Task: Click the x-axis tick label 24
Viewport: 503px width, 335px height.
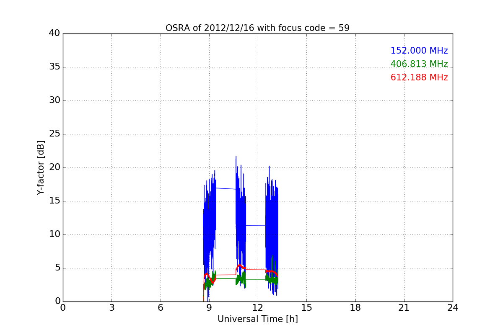Action: (x=453, y=308)
